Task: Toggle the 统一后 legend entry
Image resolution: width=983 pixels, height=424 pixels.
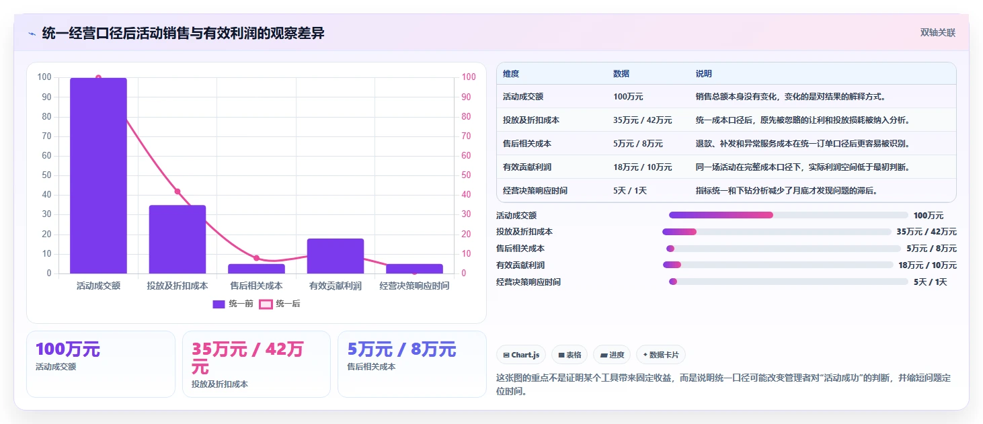Action: point(280,304)
